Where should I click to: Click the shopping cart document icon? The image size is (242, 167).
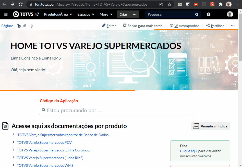[x=5, y=126]
